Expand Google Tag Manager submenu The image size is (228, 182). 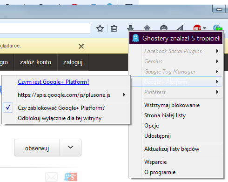click(217, 72)
